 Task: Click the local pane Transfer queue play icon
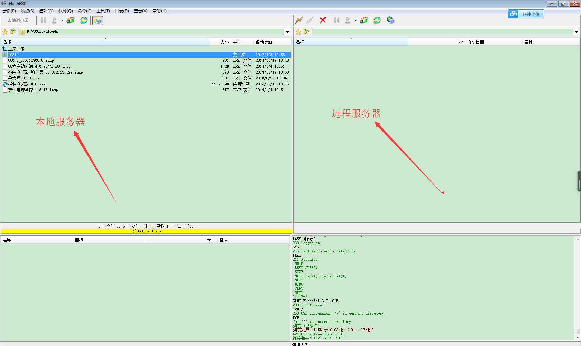click(x=55, y=20)
